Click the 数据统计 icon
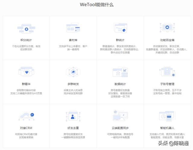Screen dimensions: 193x150 [x=120, y=72]
